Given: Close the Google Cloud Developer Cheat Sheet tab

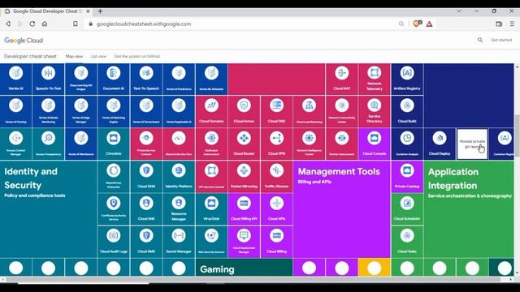Looking at the screenshot, I should point(88,11).
